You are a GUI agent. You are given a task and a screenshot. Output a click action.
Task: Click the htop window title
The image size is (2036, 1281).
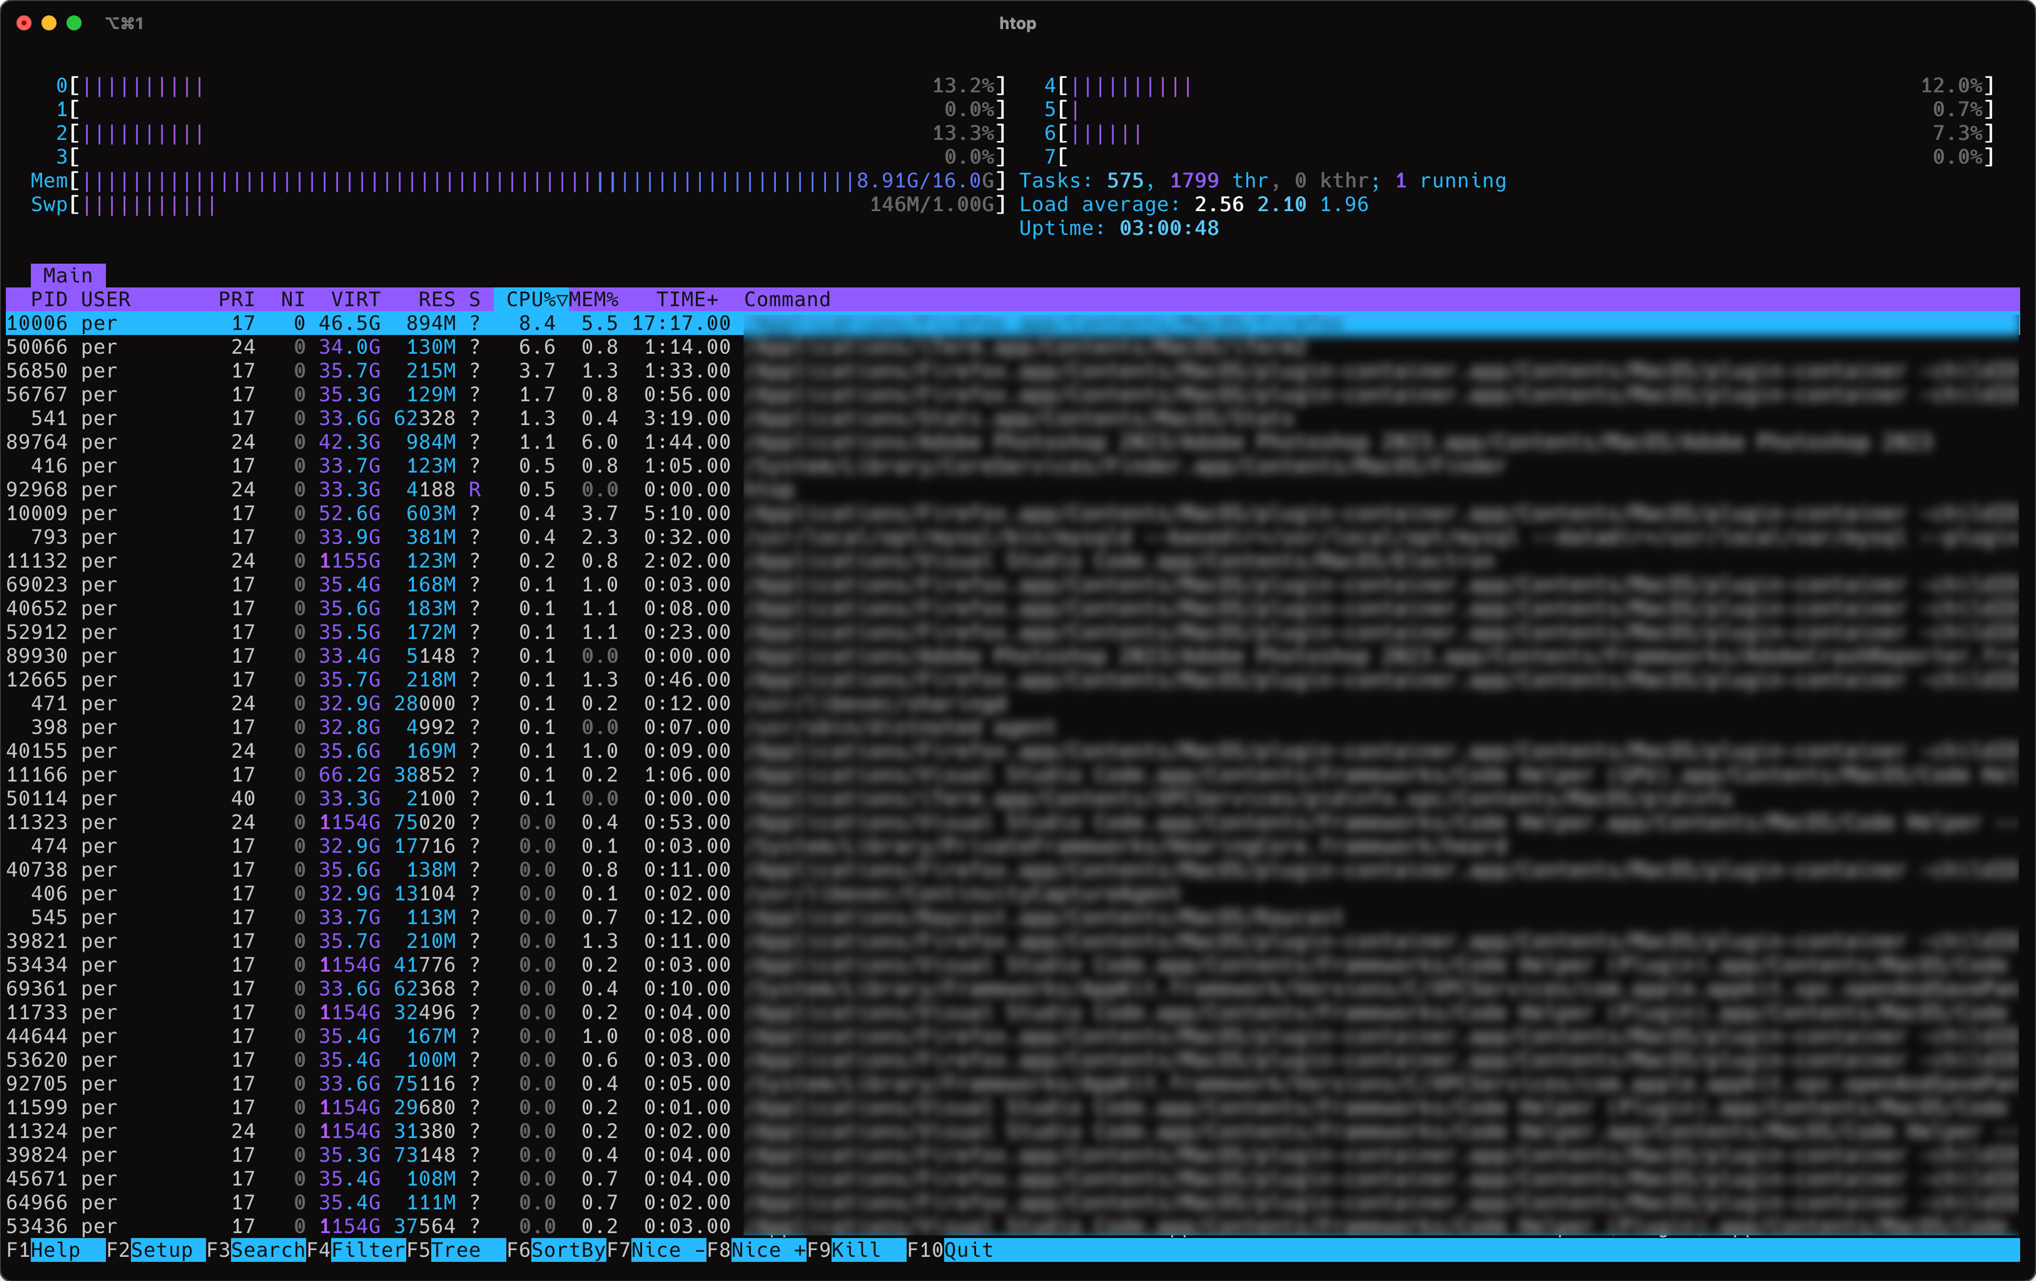click(1017, 23)
